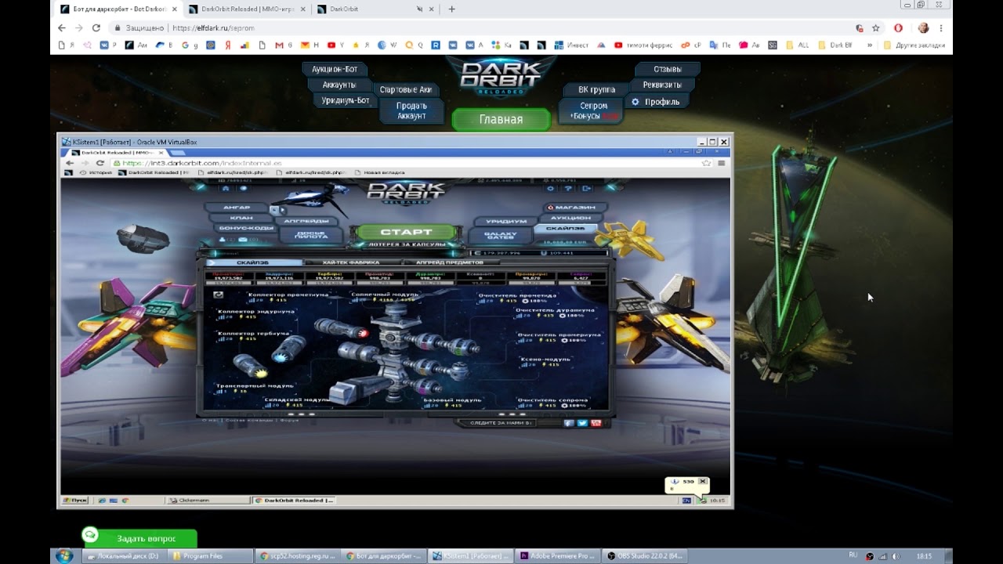Switch to АПГРЕЙД ПРЕДМЕТОВ tab
This screenshot has height=564, width=1003.
click(x=449, y=262)
